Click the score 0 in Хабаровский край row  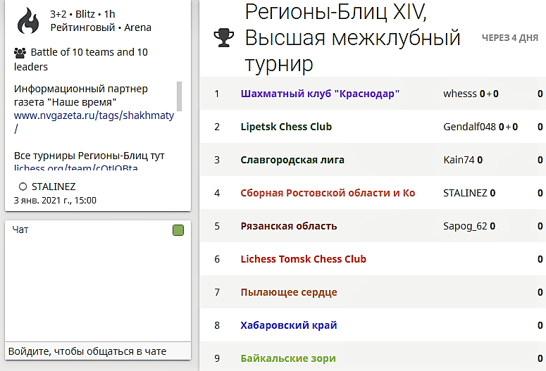tap(540, 325)
